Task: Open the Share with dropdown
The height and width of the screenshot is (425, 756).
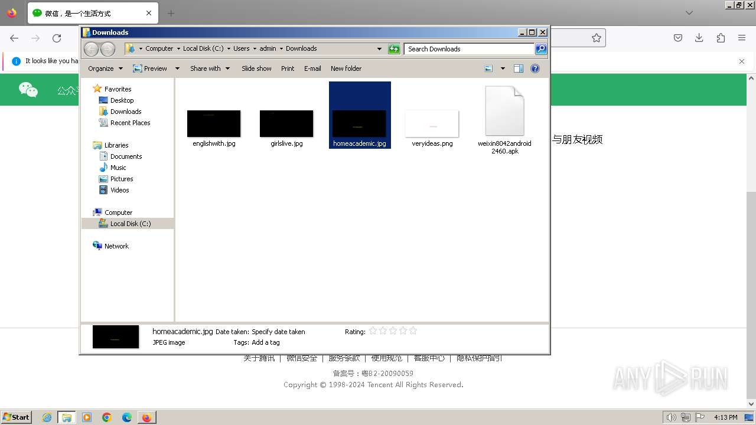Action: pos(210,68)
